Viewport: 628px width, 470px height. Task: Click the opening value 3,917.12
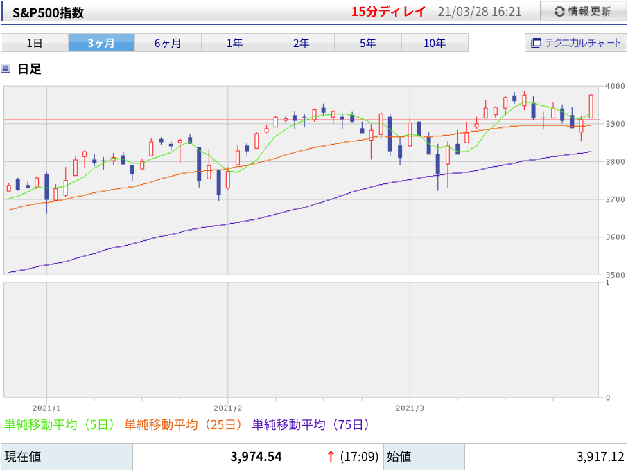[x=600, y=456]
